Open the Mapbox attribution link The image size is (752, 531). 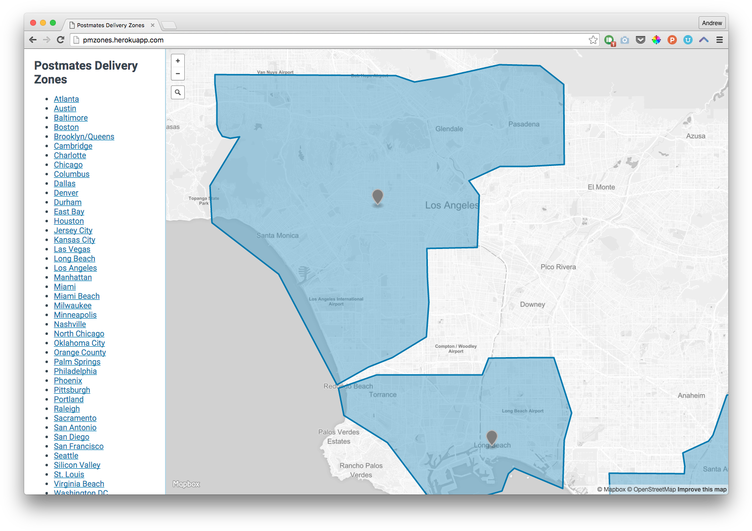(x=611, y=490)
